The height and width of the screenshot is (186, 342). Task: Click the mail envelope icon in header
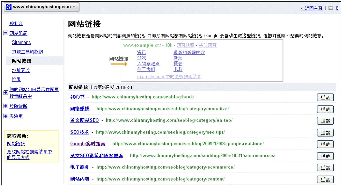tap(331, 9)
